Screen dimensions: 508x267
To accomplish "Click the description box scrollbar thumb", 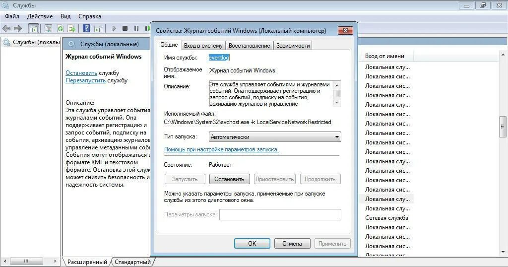I will (337, 94).
